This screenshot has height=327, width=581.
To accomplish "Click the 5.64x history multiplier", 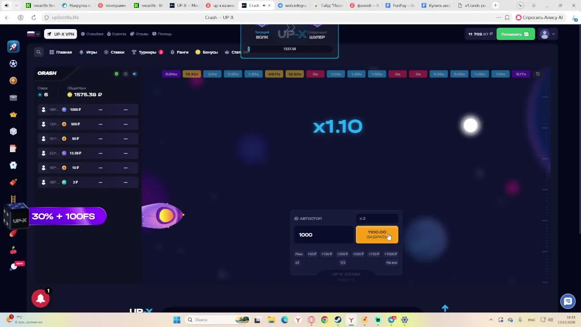I will coord(171,74).
